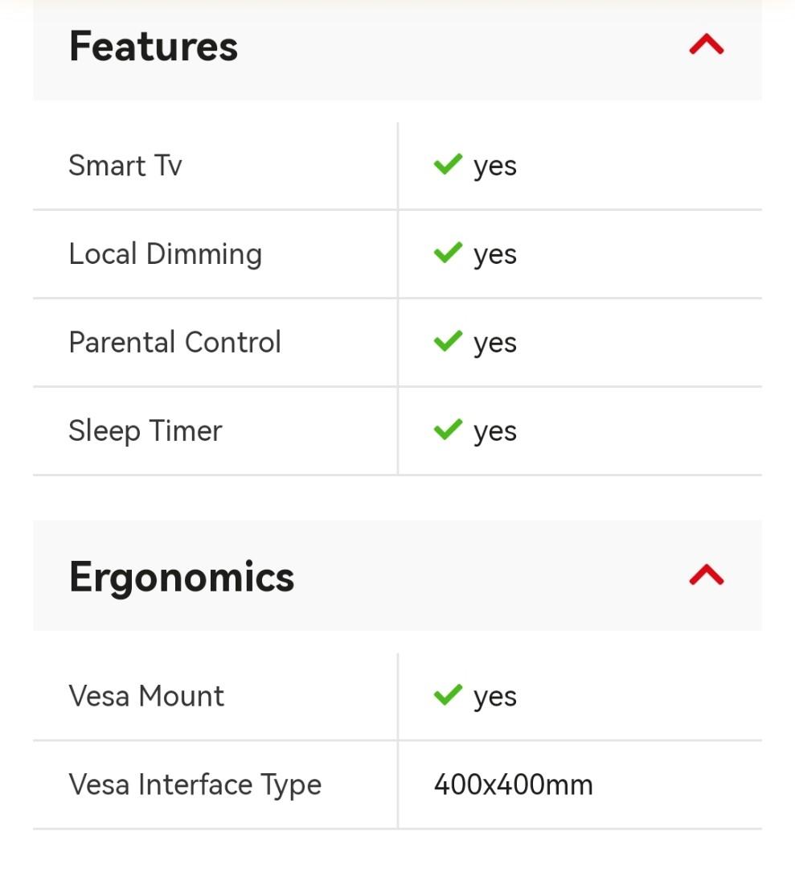The width and height of the screenshot is (795, 869).
Task: Collapse the Features section chevron
Action: coord(706,45)
